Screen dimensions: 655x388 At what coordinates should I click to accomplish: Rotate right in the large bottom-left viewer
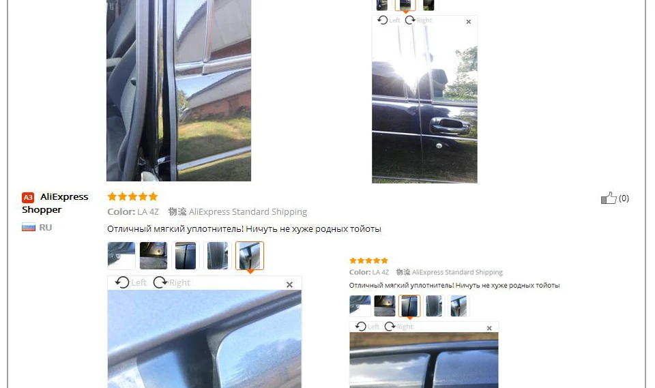[x=171, y=283]
